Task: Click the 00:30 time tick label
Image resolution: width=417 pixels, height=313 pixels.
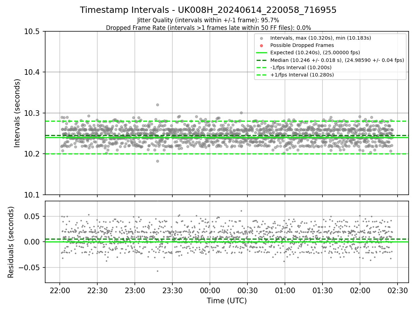Action: coord(247,290)
